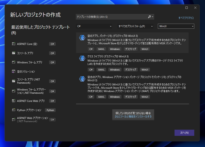This screenshot has height=147, width=205.
Task: Maximize the new project dialog
Action: coord(187,8)
